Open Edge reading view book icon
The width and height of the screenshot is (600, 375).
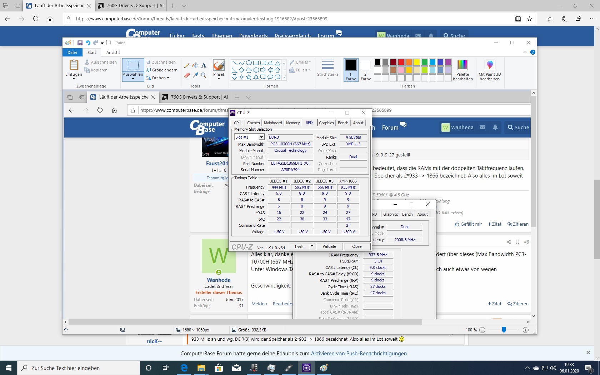518,19
